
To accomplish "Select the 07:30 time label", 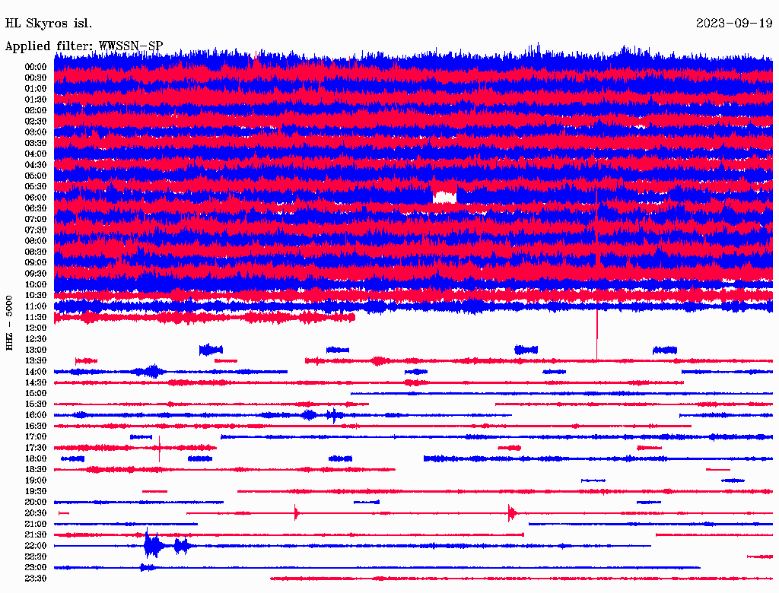I will (36, 230).
